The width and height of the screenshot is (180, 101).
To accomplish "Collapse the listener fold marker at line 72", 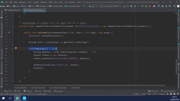I will [13, 26].
